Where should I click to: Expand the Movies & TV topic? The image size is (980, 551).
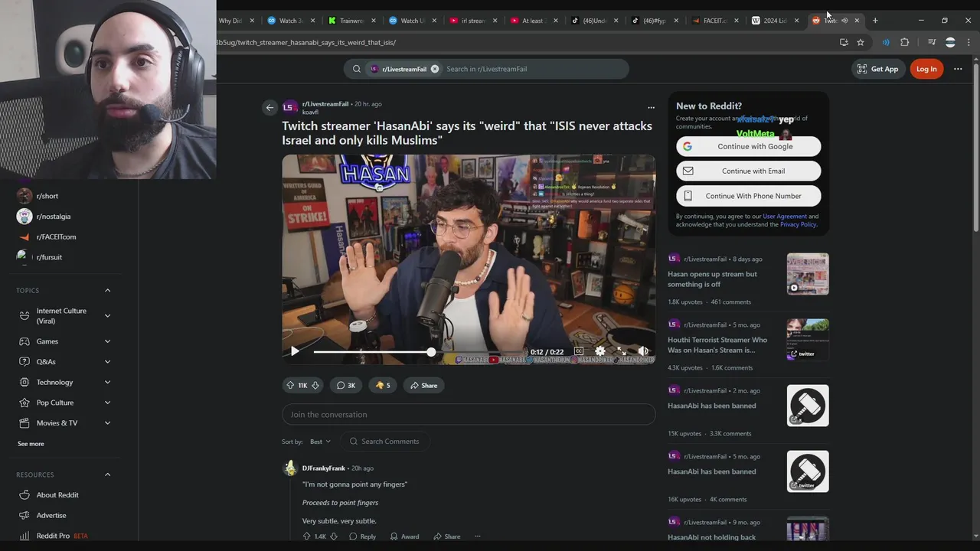click(108, 423)
